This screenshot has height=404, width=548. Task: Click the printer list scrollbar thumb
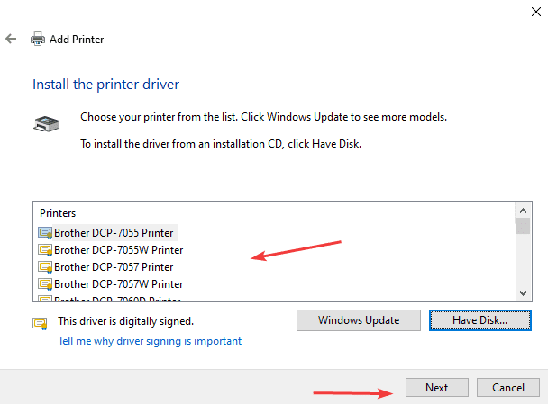pyautogui.click(x=523, y=226)
